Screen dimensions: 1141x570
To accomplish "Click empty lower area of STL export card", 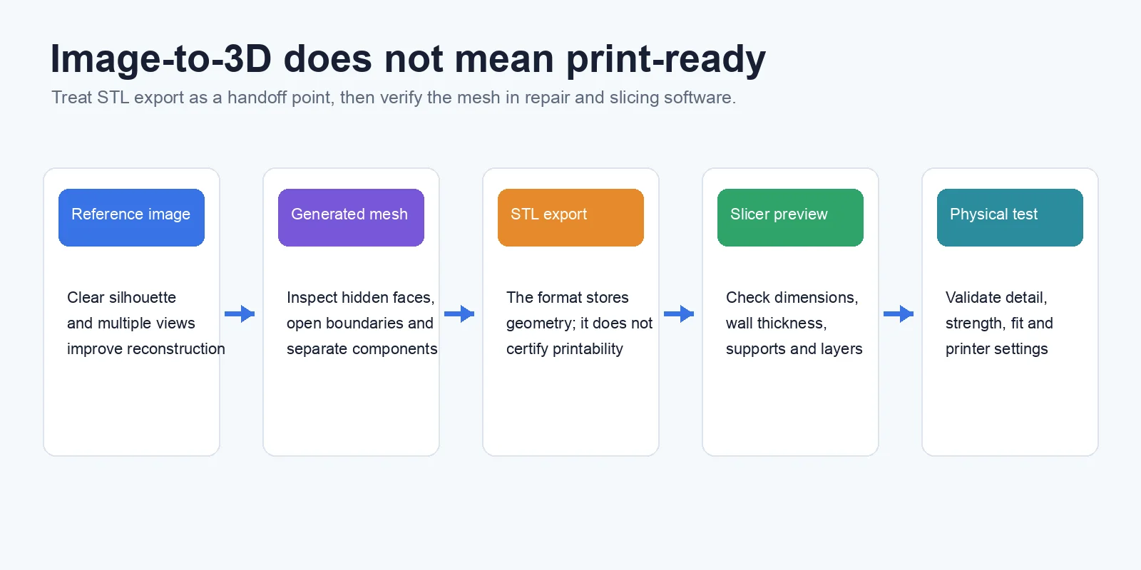I will [x=570, y=410].
